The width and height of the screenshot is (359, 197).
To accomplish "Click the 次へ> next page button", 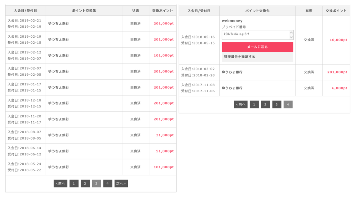I will (121, 183).
